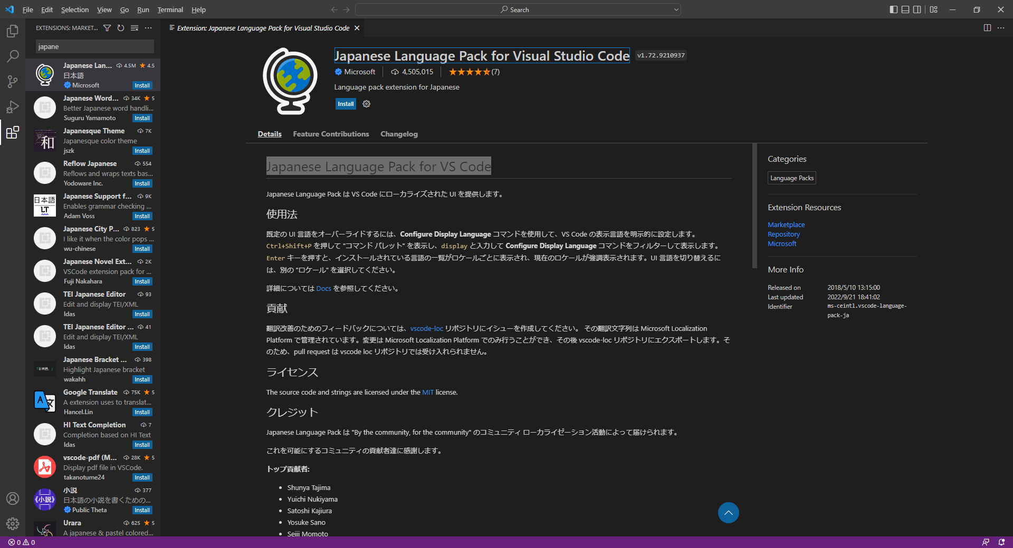
Task: Click the feedback icon in status bar
Action: (x=986, y=542)
